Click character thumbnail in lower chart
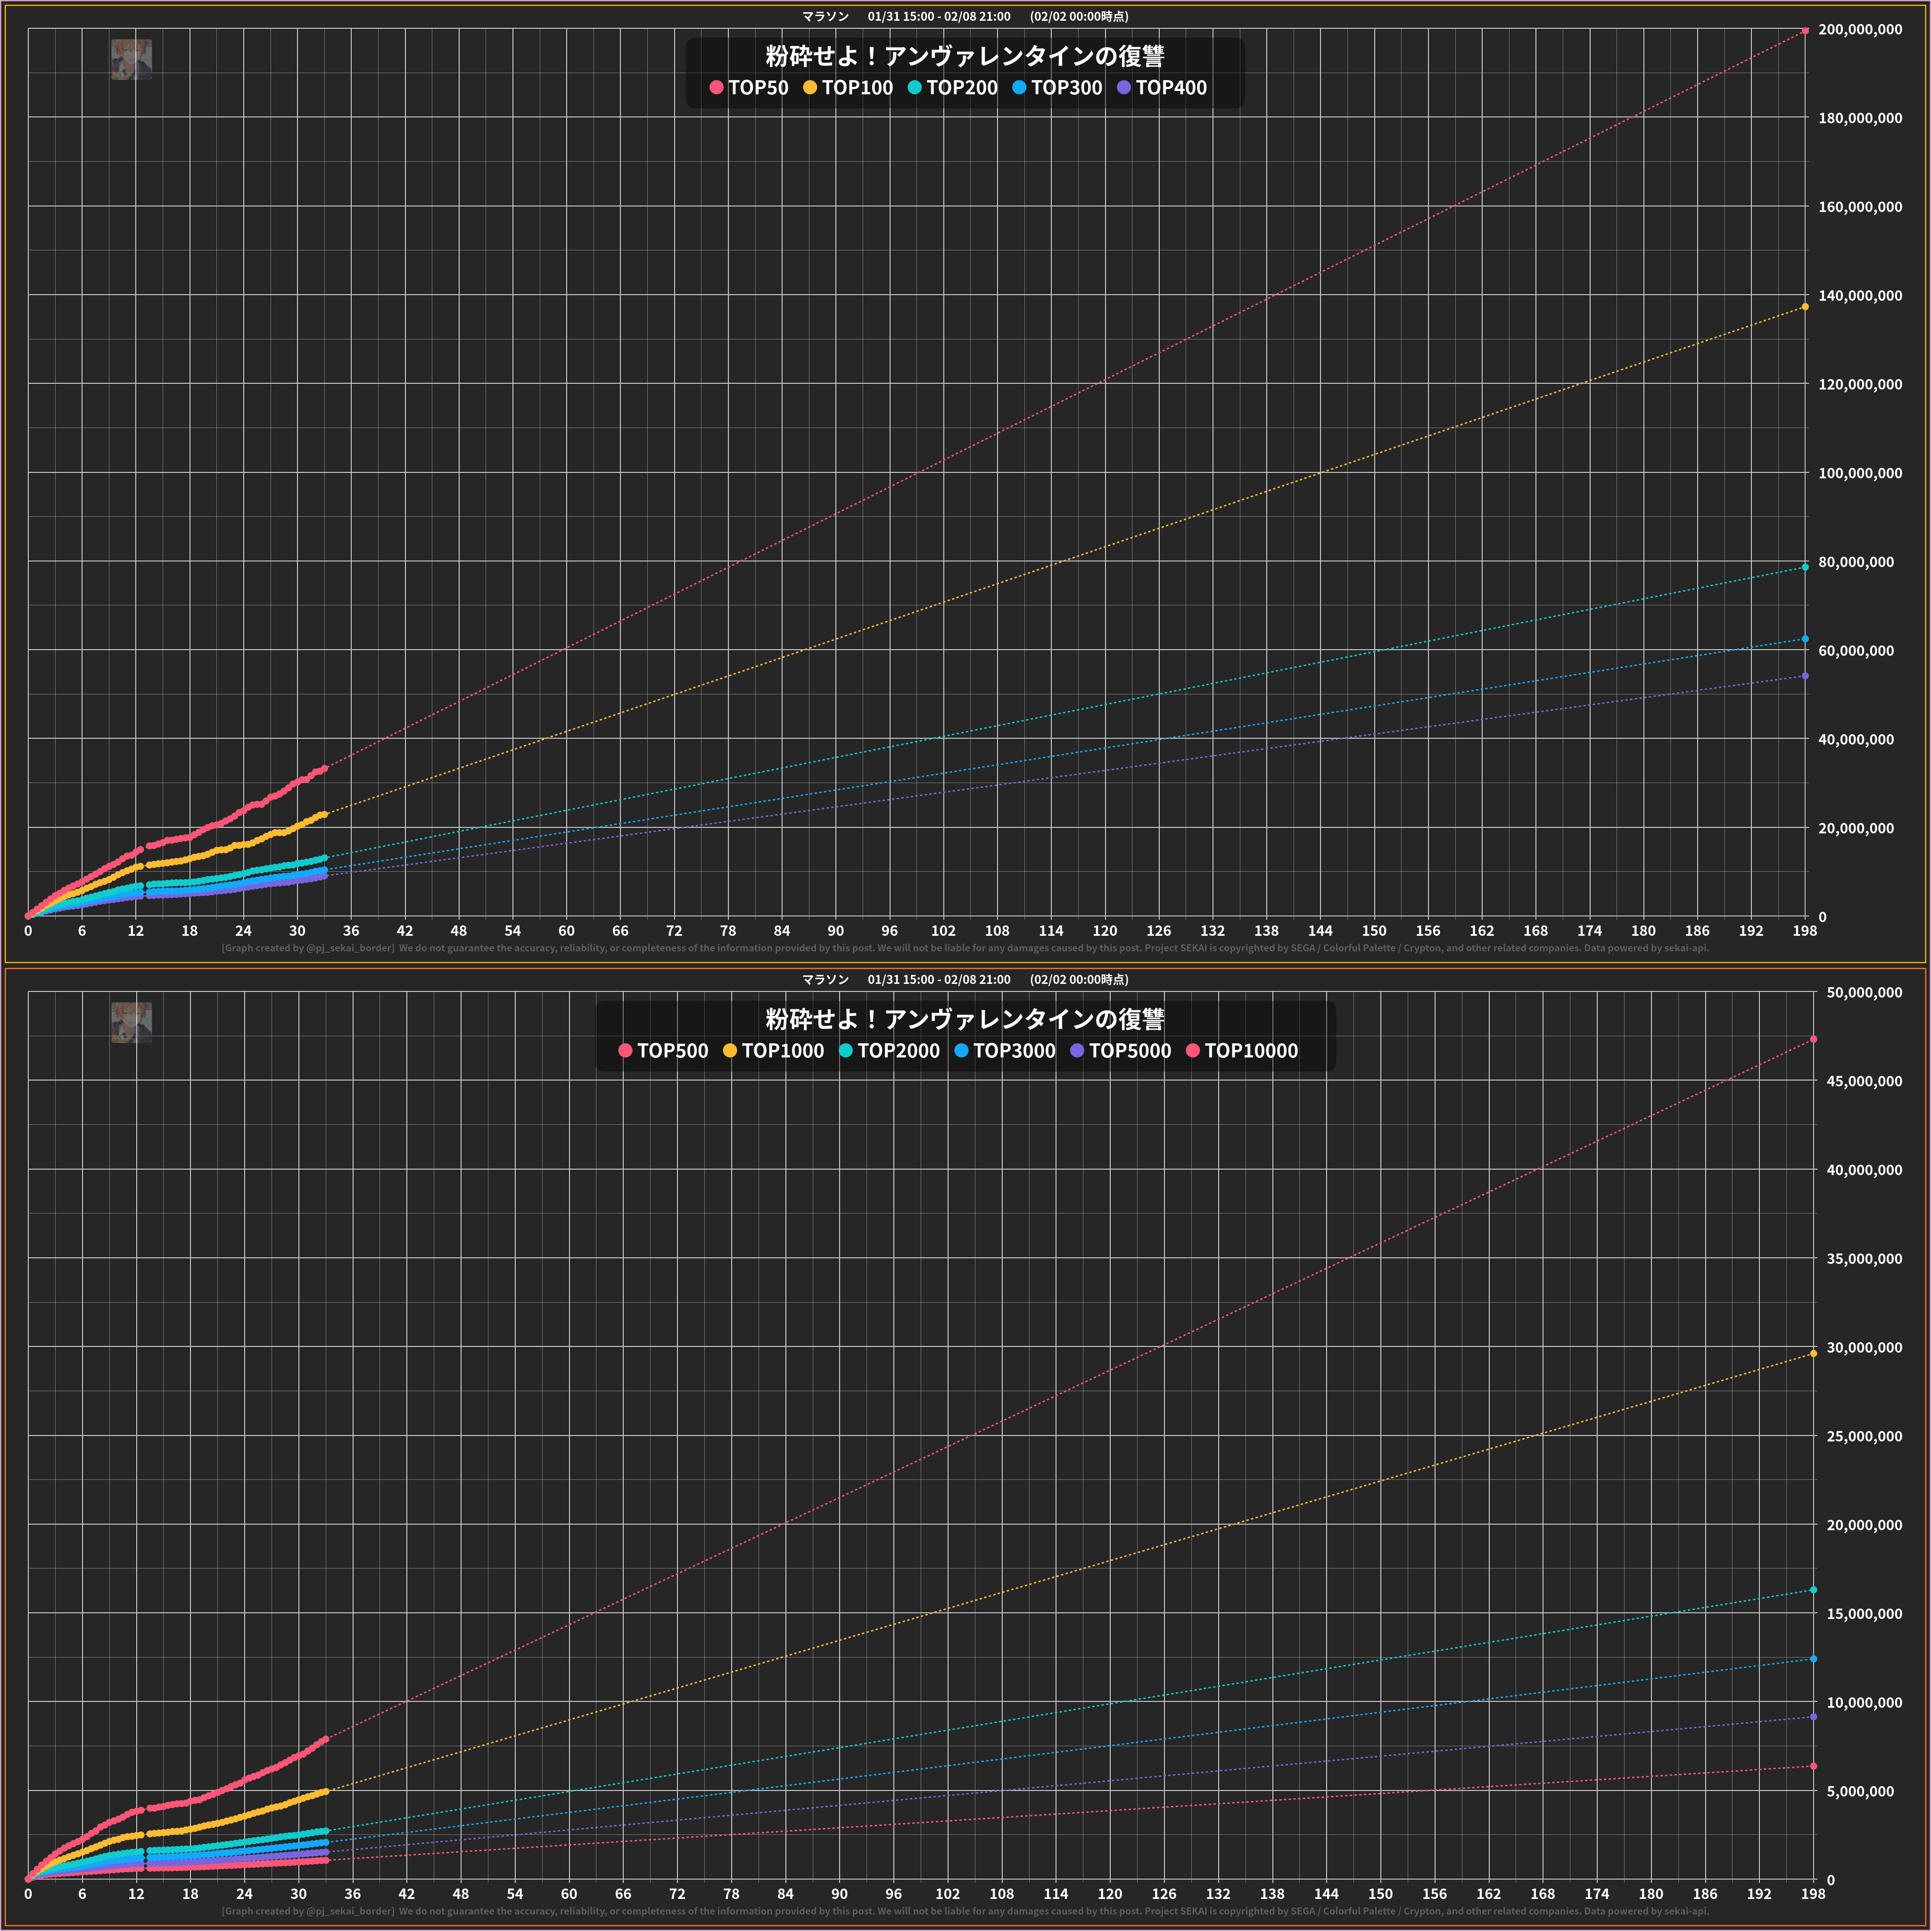The image size is (1931, 1931). pos(131,1023)
